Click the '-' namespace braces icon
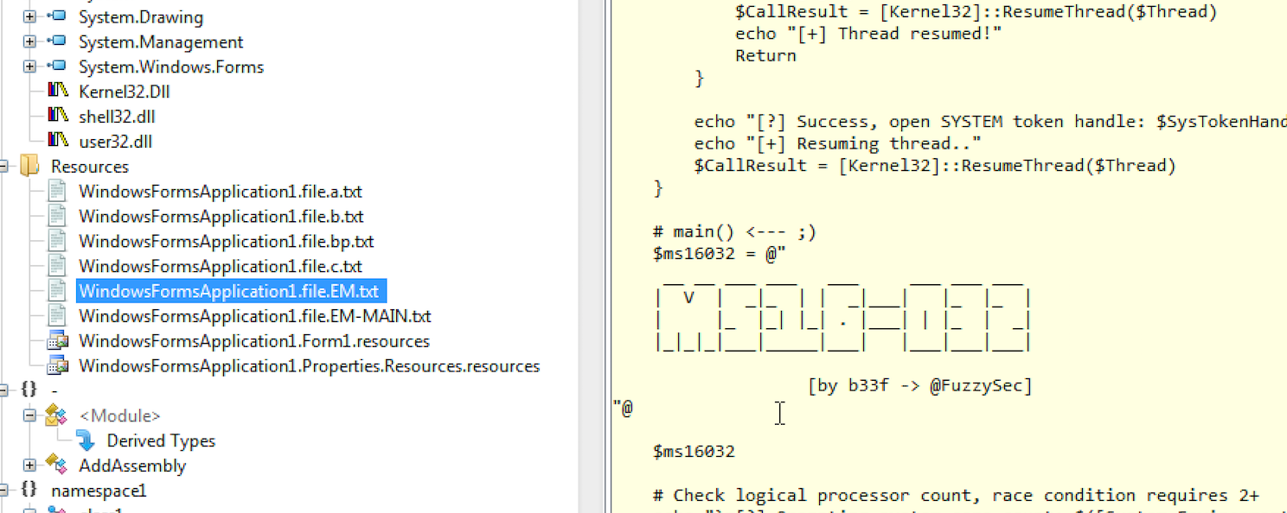Screen dimensions: 1287x513 click(x=29, y=390)
